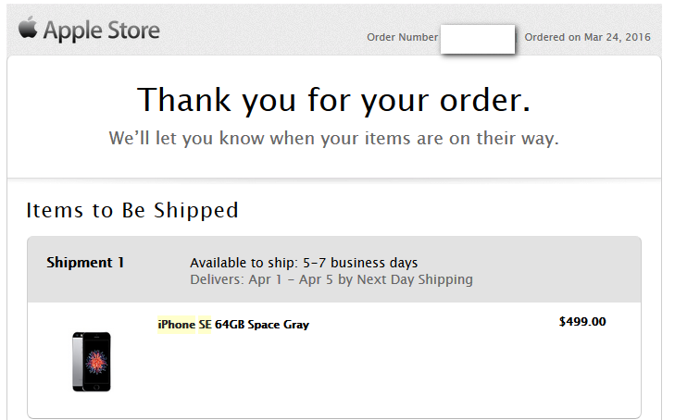Click the highlighted iPhone SE text
Image resolution: width=675 pixels, height=420 pixels.
coord(184,325)
